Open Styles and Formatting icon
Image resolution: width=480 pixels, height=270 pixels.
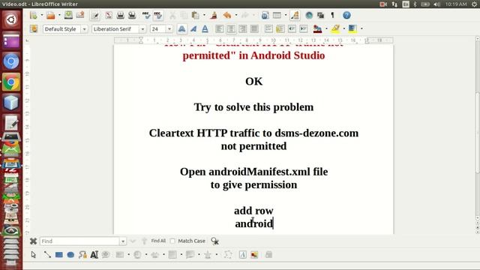point(34,28)
